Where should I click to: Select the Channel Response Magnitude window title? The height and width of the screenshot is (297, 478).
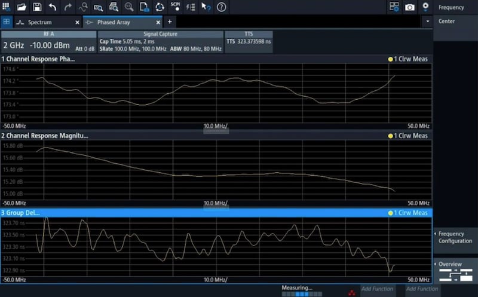[x=45, y=136]
